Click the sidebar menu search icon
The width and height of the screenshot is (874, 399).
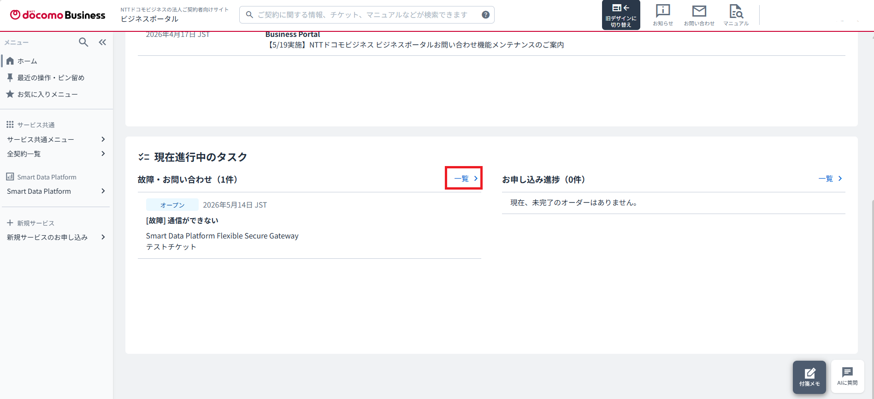point(83,42)
